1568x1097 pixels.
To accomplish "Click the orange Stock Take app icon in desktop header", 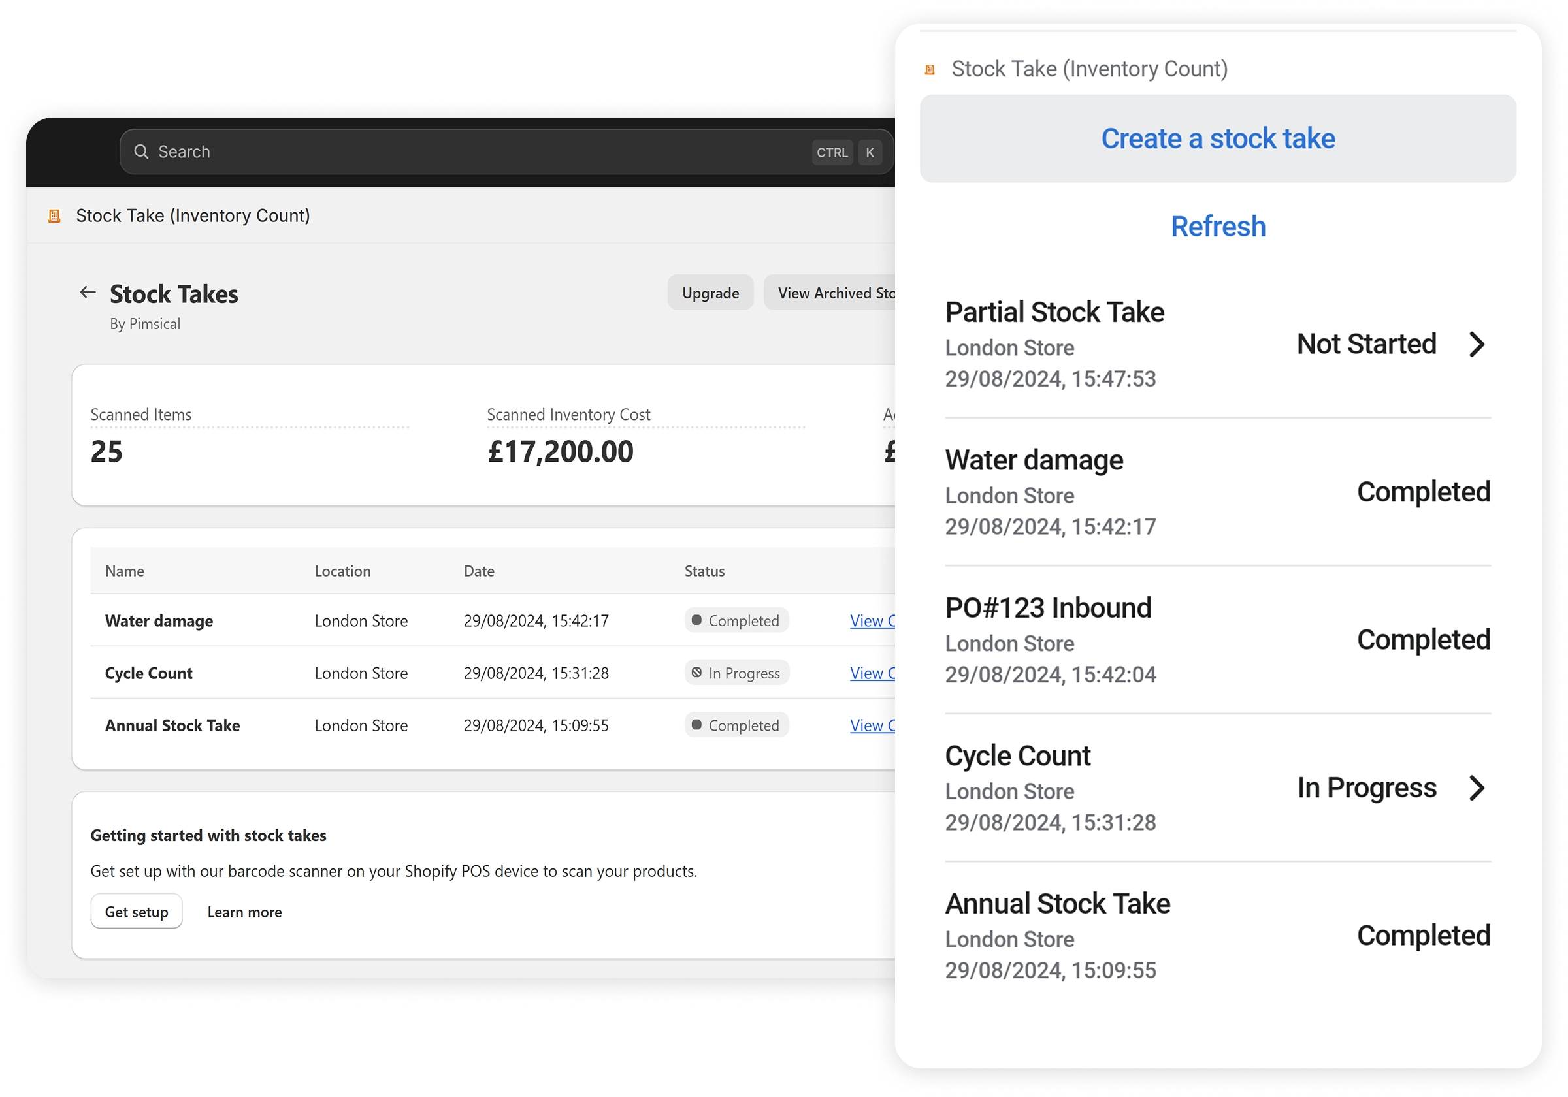I will [x=55, y=216].
